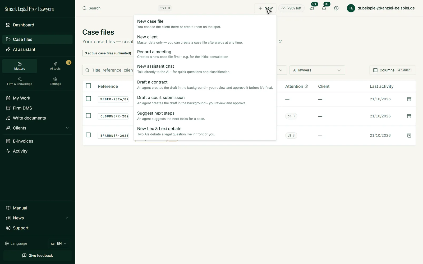Click the Attention column info icon

point(306,86)
